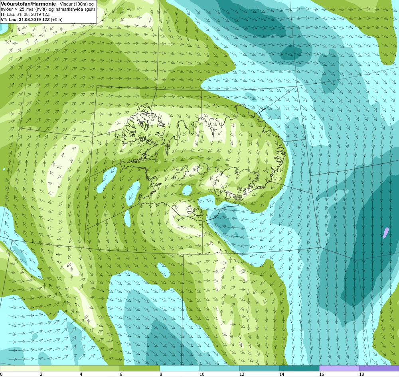The image size is (399, 377).
Task: Click the light teal 10–12 m/s legend swatch
Action: click(219, 368)
